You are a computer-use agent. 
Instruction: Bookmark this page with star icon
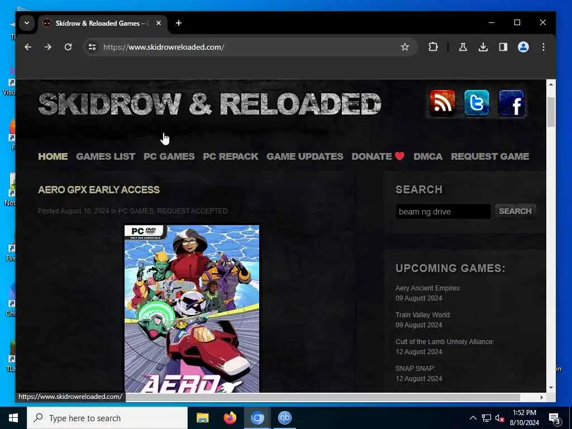[404, 47]
